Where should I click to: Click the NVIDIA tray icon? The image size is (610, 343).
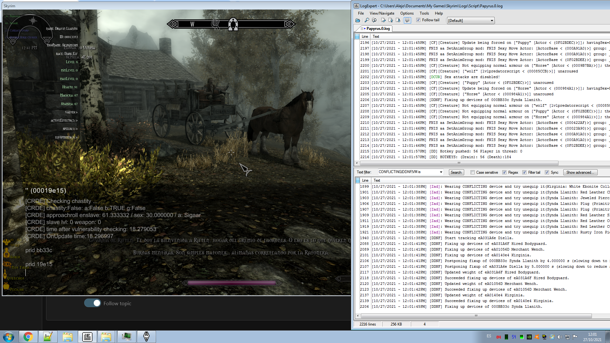pos(529,337)
